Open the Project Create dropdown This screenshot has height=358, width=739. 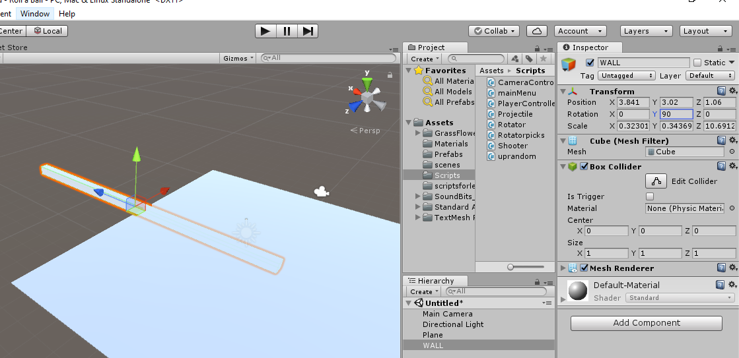425,59
